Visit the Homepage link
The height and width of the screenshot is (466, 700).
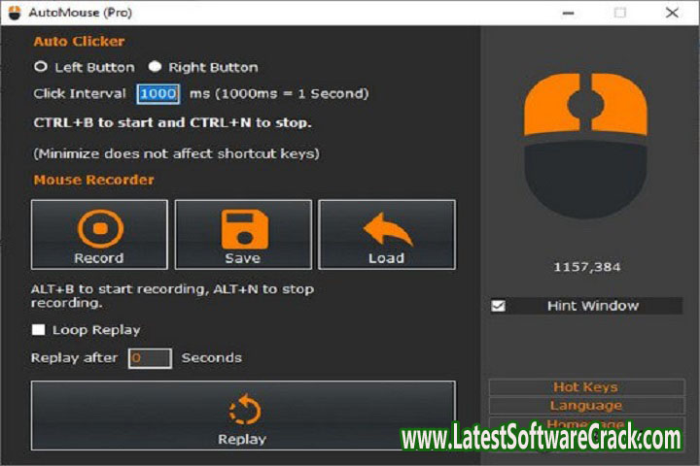[x=585, y=423]
